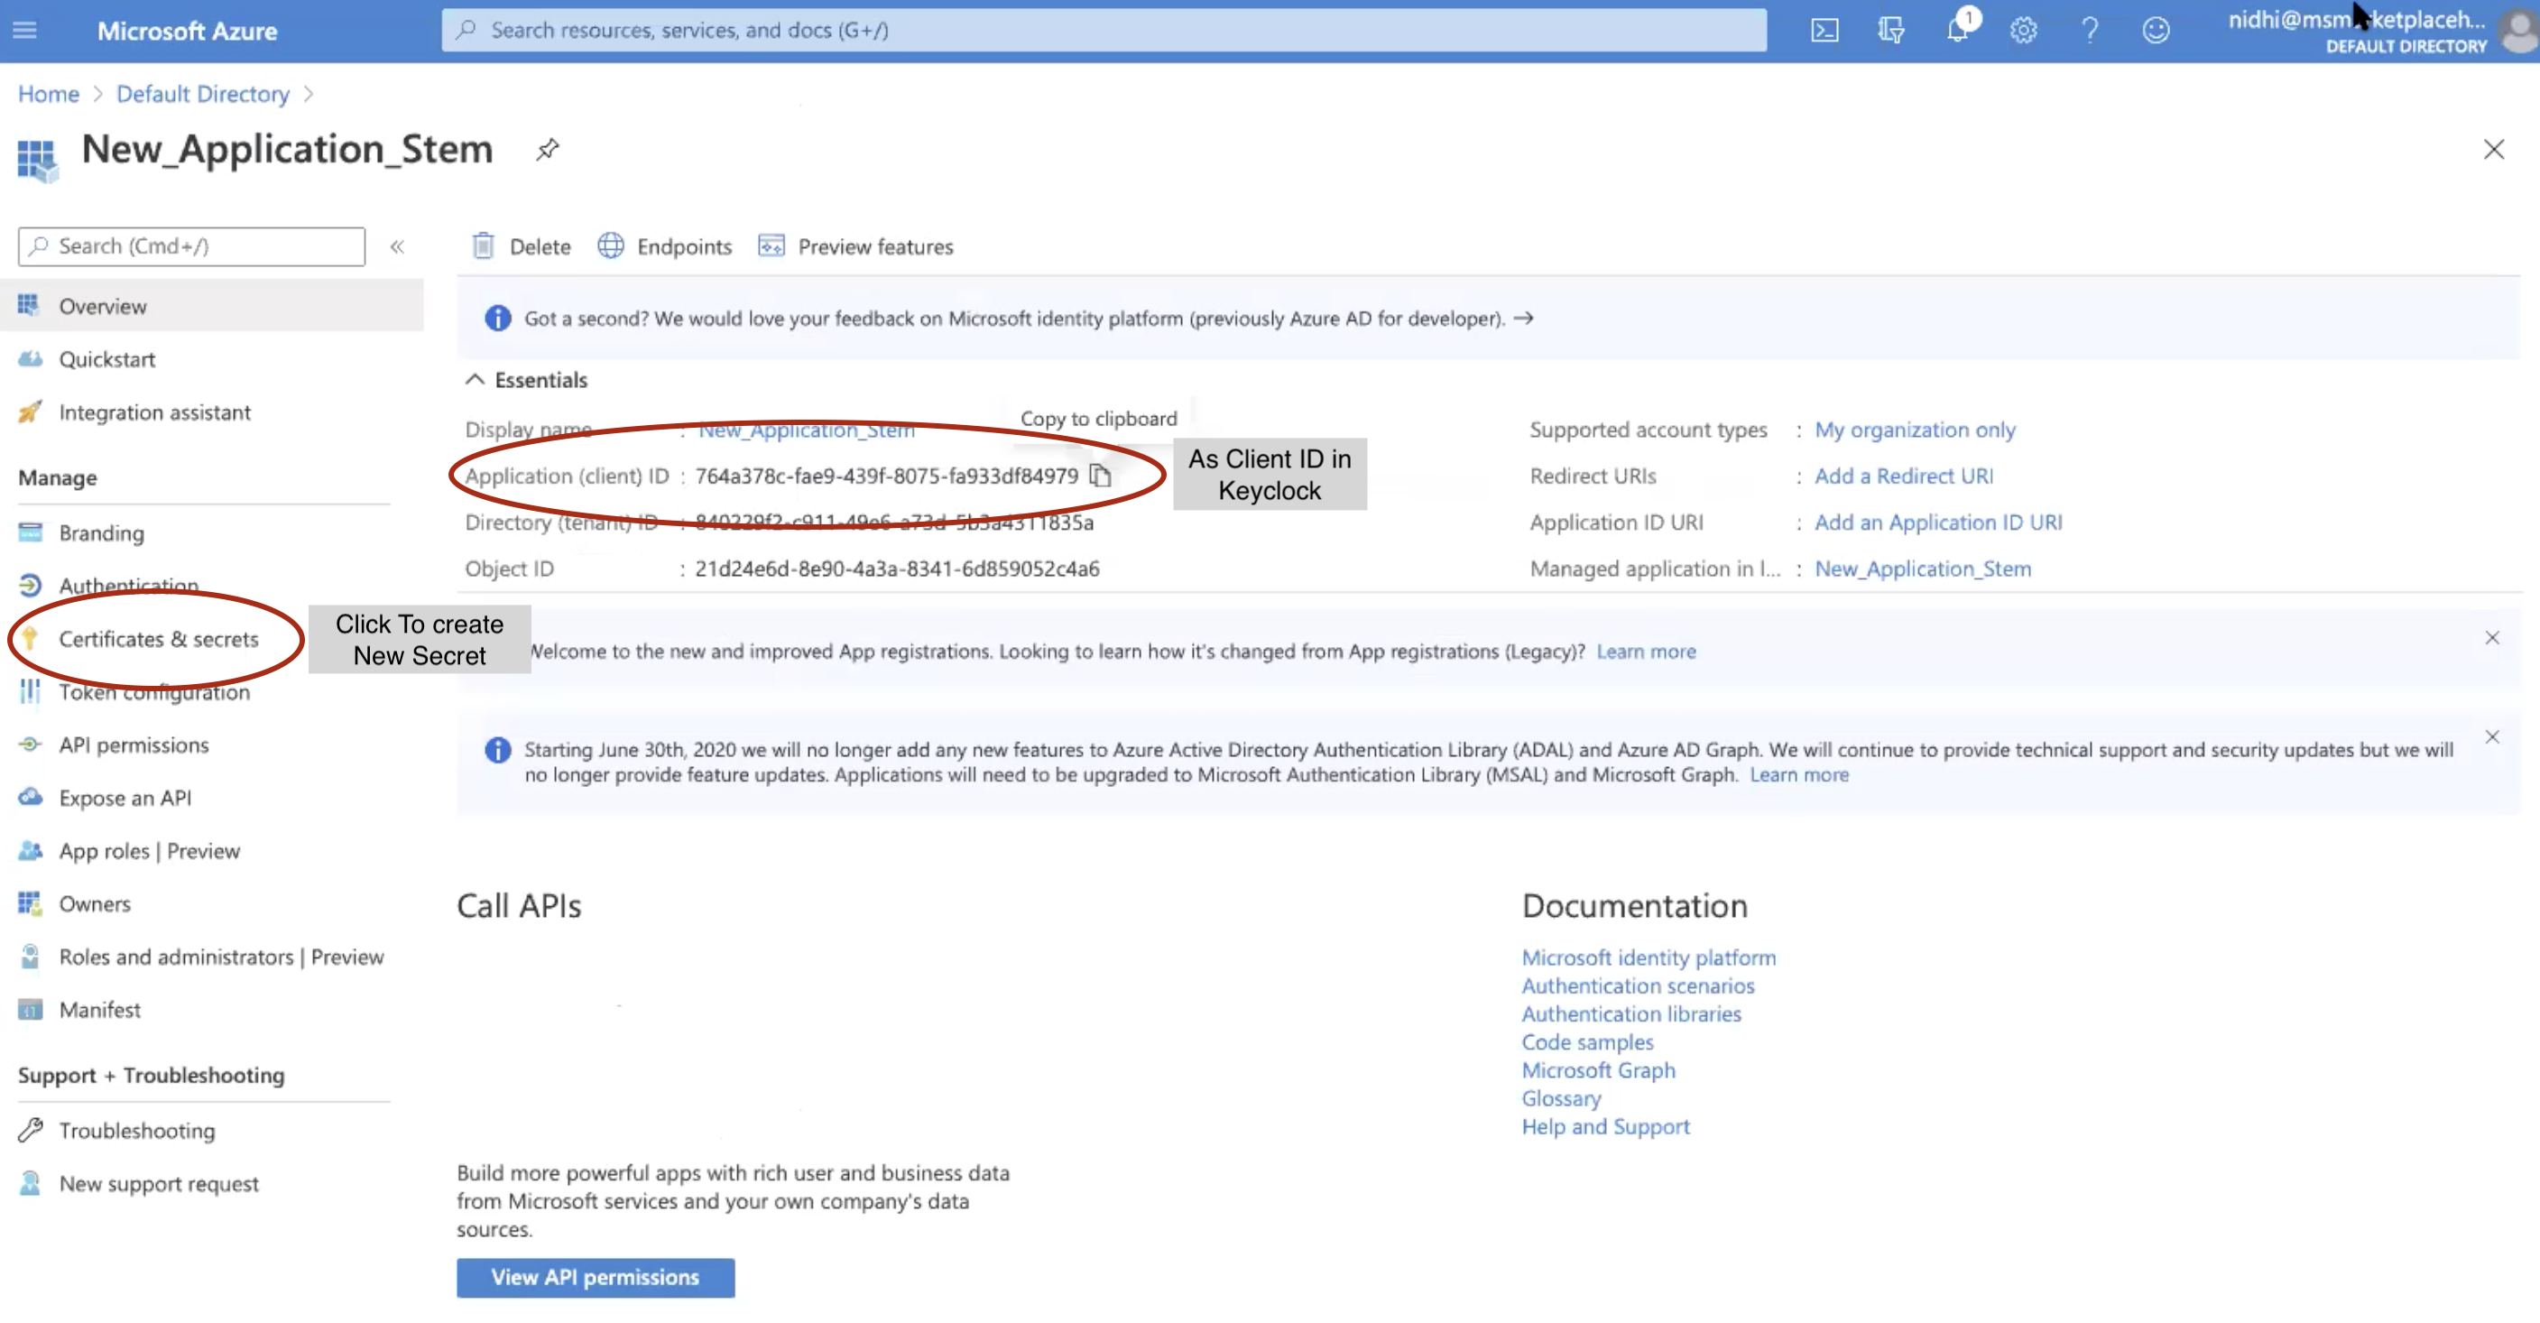2540x1323 pixels.
Task: Open the Directory and subscription filter icon
Action: (1890, 31)
